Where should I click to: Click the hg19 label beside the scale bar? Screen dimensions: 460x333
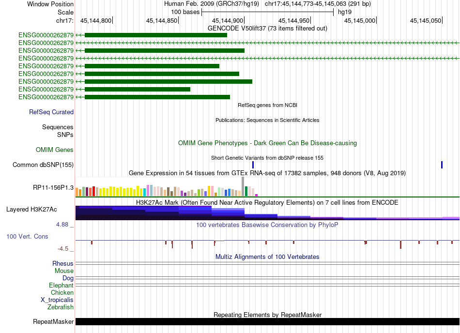pyautogui.click(x=345, y=12)
